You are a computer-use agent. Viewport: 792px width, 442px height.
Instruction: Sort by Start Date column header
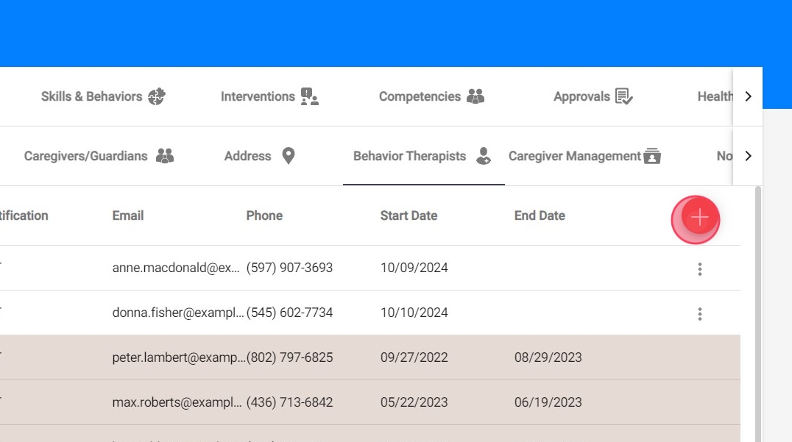(409, 215)
